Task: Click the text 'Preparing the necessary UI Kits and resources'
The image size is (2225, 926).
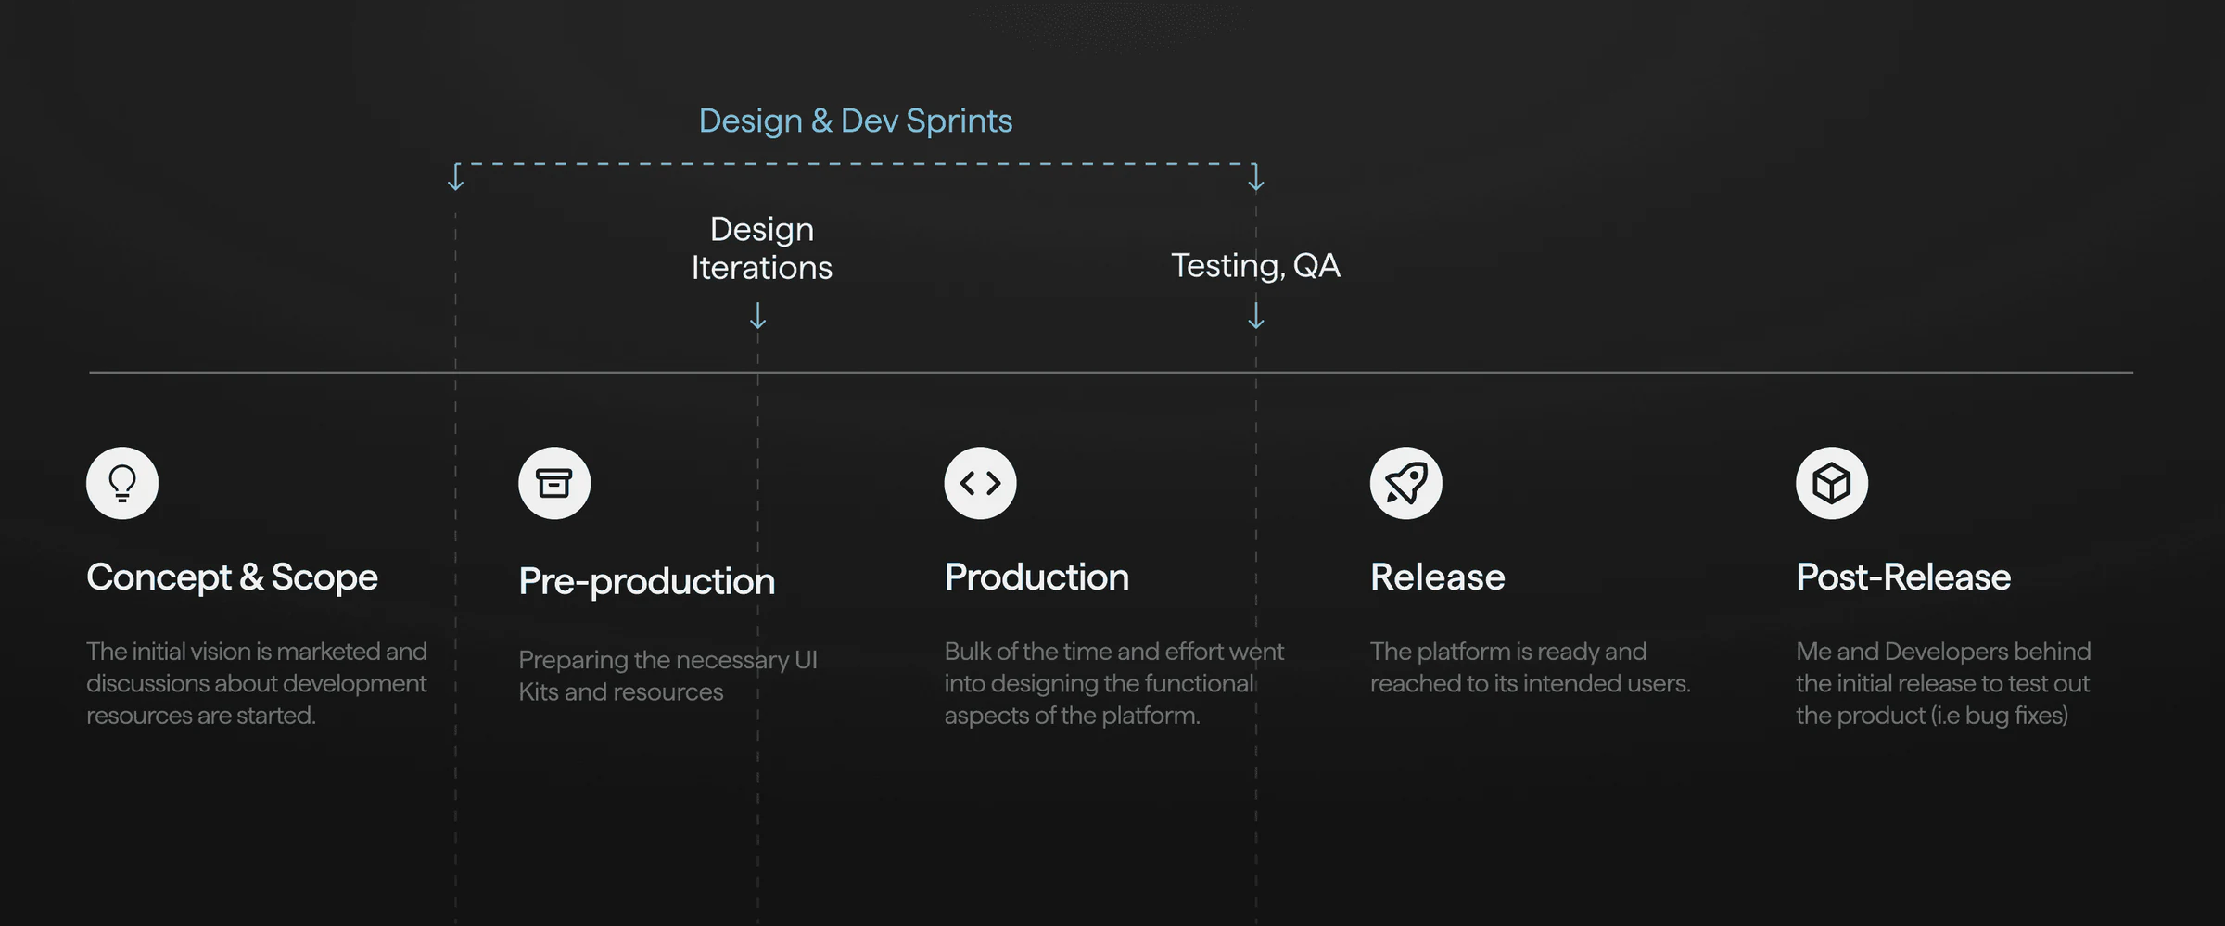Action: (x=668, y=676)
